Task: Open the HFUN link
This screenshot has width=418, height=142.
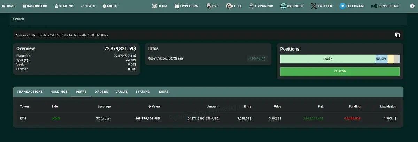Action: [160, 6]
